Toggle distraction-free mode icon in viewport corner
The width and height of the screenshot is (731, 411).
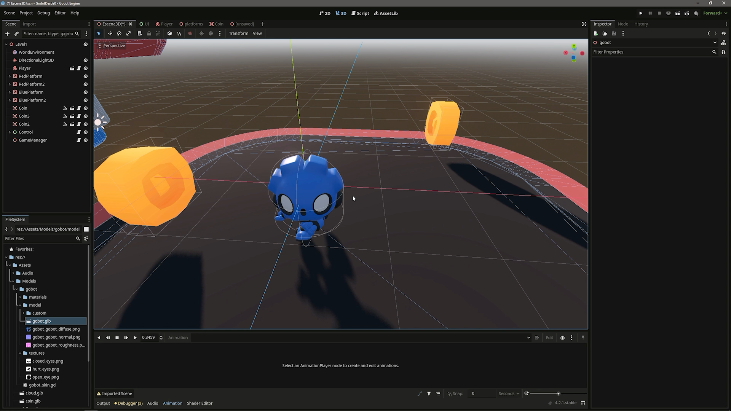click(x=584, y=24)
